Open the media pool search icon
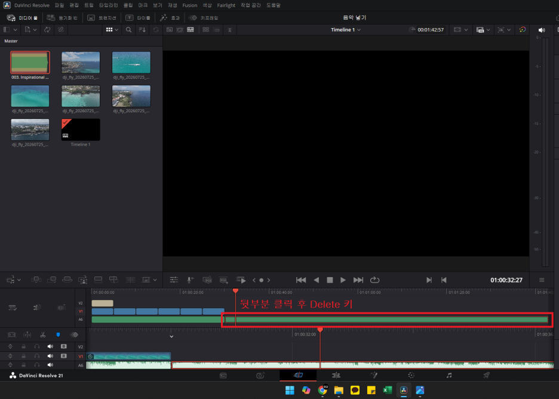 (x=128, y=30)
